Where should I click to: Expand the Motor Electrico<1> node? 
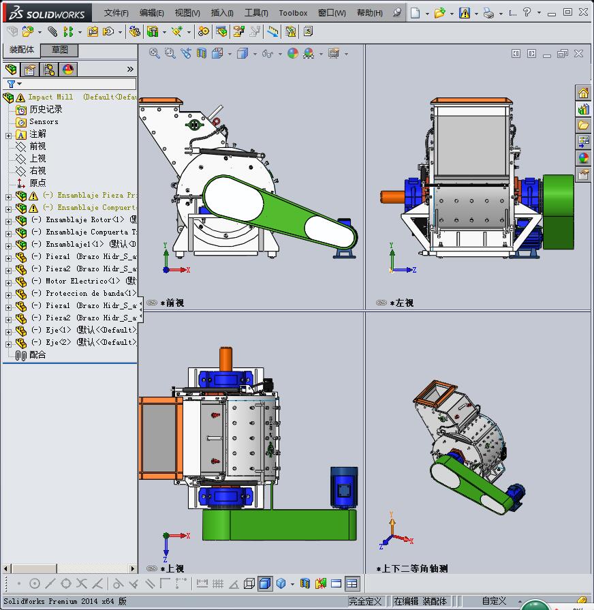8,283
